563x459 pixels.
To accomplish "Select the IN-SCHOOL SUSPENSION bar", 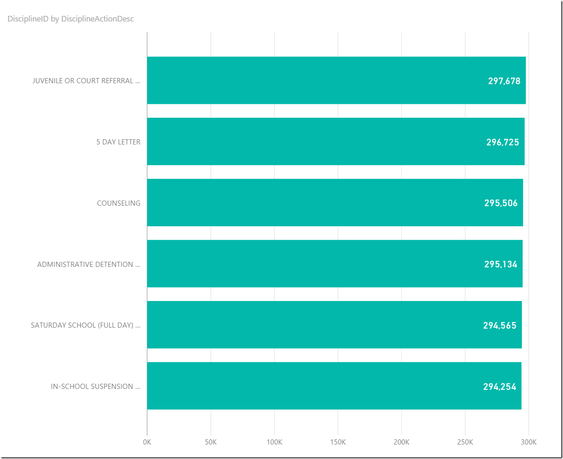I will (309, 386).
